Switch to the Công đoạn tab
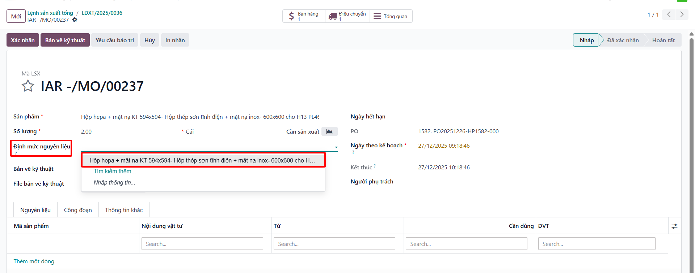 tap(78, 210)
